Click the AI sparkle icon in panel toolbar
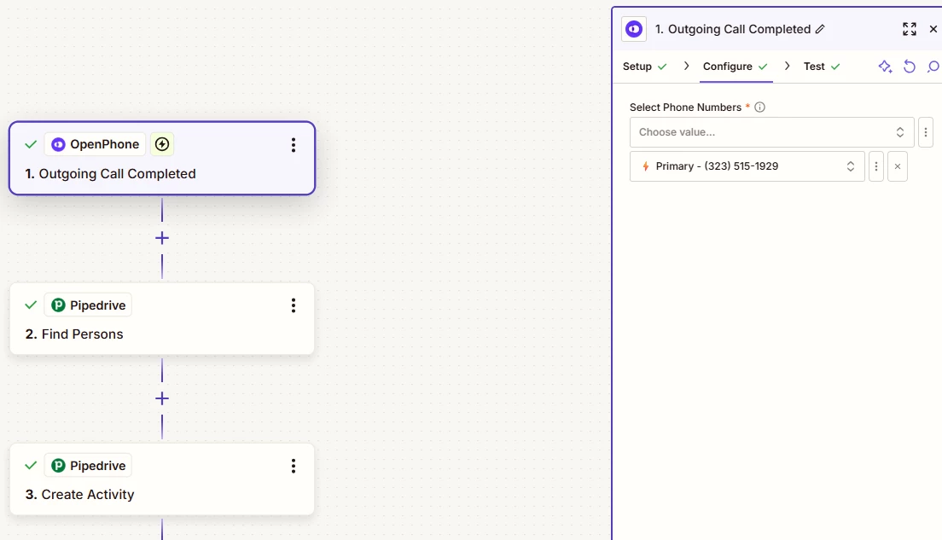Screen dimensions: 942x540 [885, 66]
